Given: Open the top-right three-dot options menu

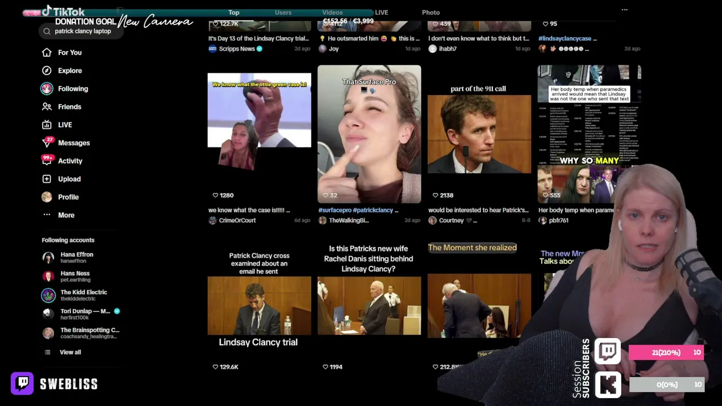Looking at the screenshot, I should coord(624,10).
